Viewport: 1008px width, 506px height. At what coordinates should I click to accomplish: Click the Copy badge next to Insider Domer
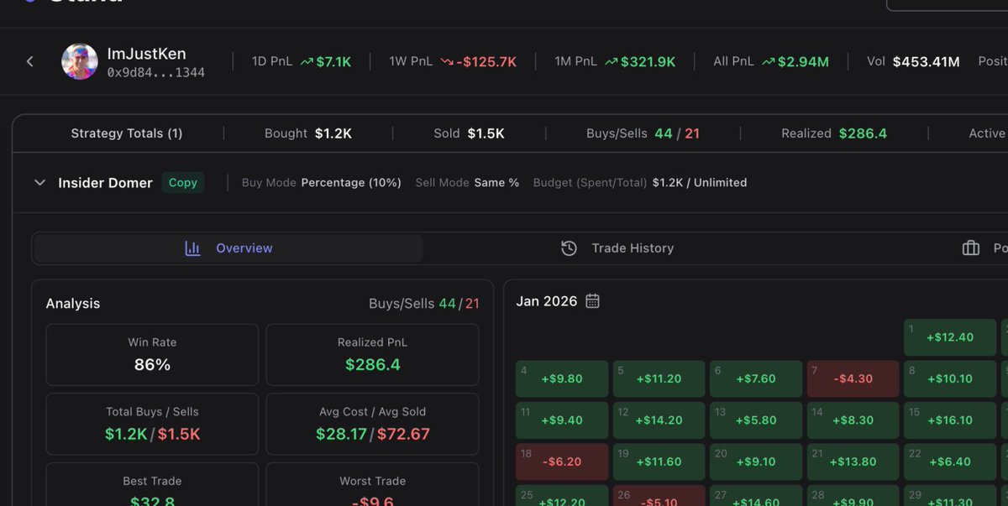tap(182, 182)
